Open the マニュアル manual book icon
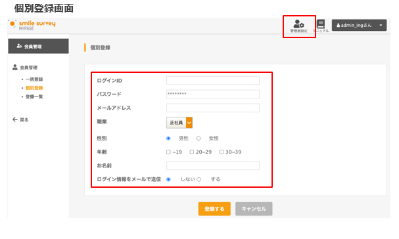The width and height of the screenshot is (399, 239). click(321, 26)
